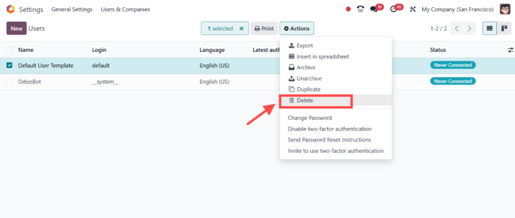Click the New button
The width and height of the screenshot is (515, 218).
tap(17, 29)
